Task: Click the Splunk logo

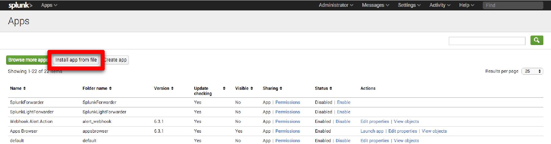Action: pyautogui.click(x=20, y=5)
